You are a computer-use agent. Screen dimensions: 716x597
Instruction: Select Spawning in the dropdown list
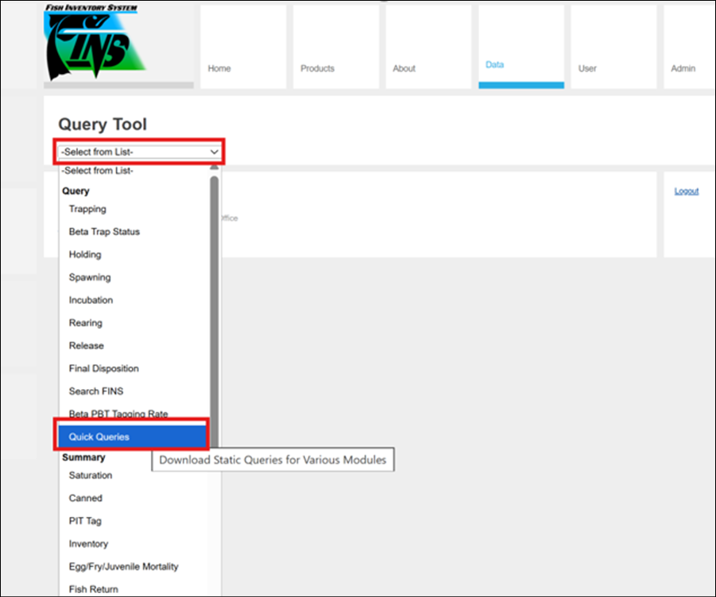point(90,278)
